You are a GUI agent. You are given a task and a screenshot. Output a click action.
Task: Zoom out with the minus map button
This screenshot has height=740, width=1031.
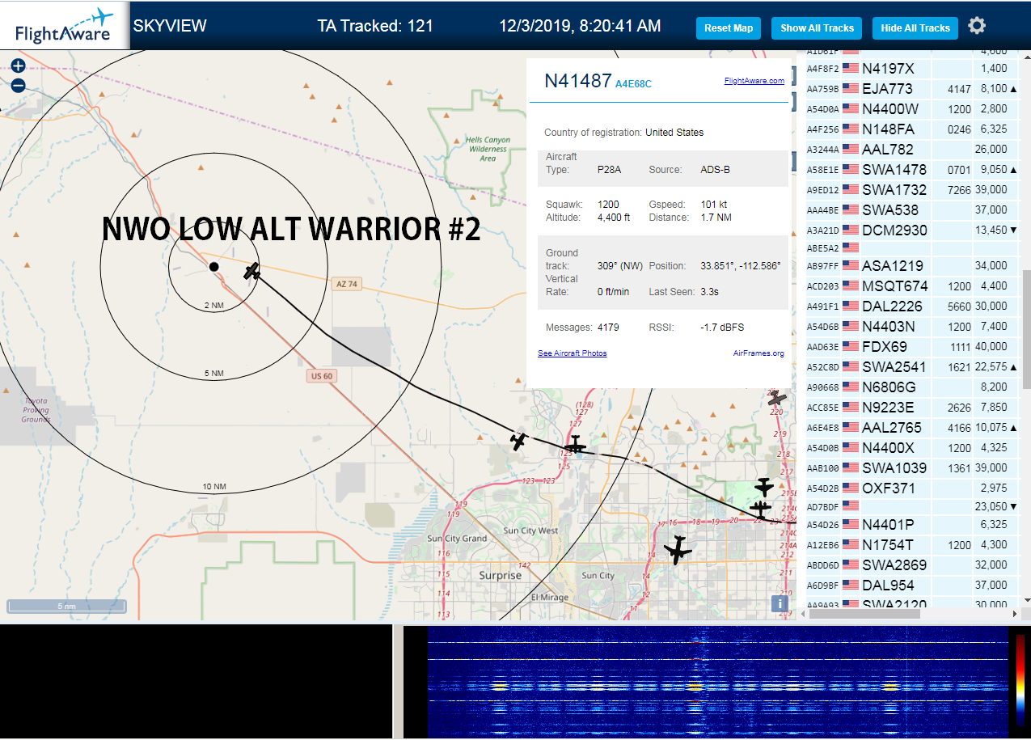(x=18, y=85)
